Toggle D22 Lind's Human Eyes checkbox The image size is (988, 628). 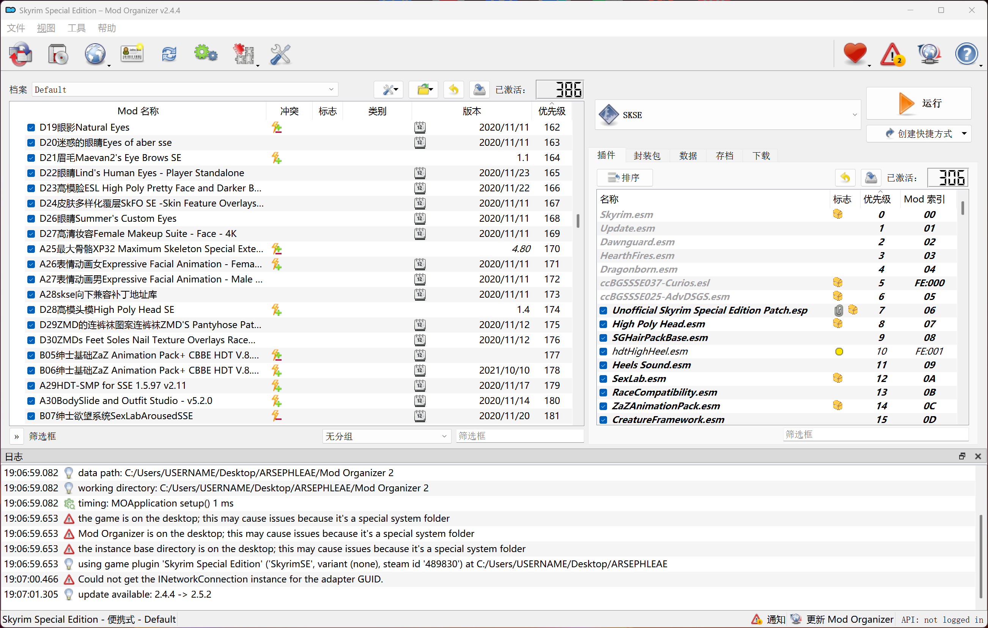[x=31, y=173]
